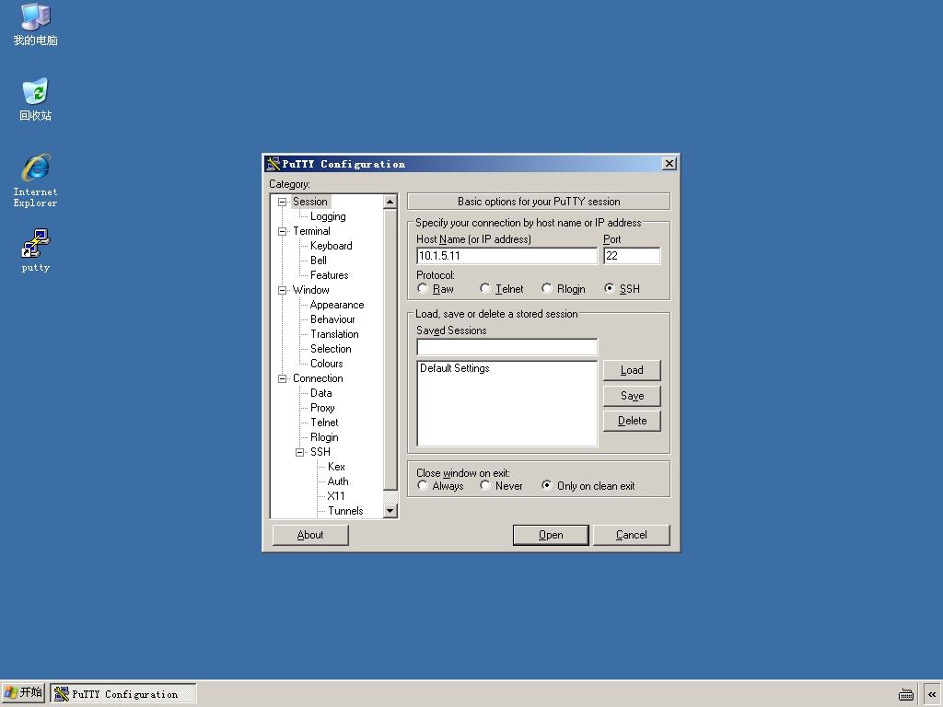Open the on-screen keyboard tray icon
The height and width of the screenshot is (707, 943).
[906, 694]
